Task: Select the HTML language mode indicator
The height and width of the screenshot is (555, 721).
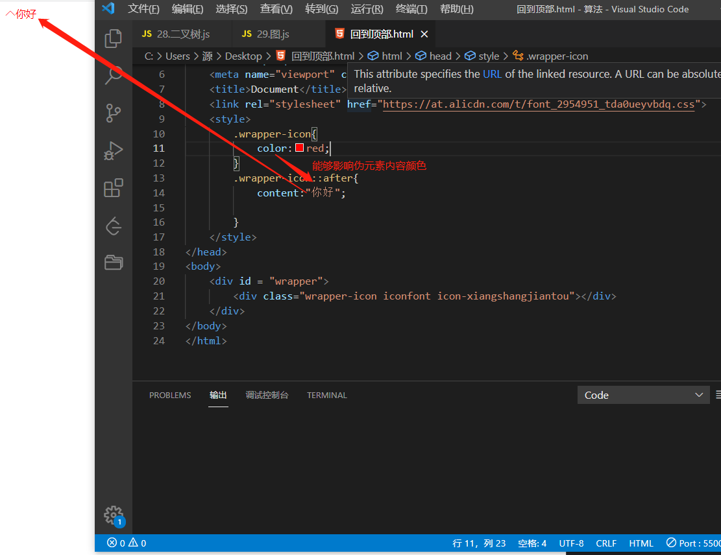Action: click(x=641, y=543)
